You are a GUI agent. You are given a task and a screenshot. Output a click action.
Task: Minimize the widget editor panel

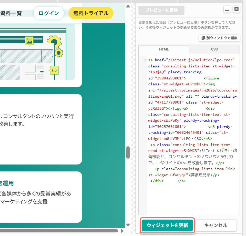(x=227, y=9)
